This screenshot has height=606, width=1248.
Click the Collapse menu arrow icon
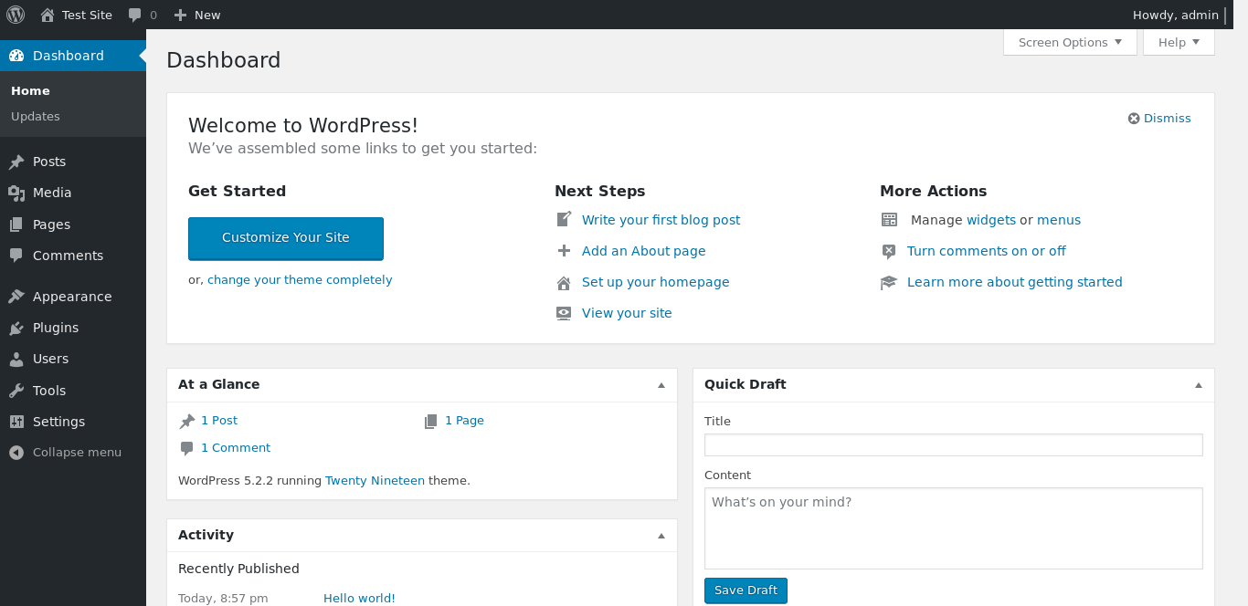(x=16, y=453)
